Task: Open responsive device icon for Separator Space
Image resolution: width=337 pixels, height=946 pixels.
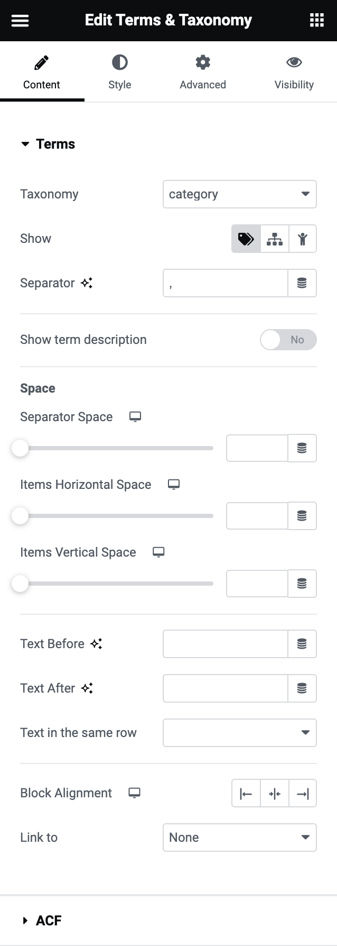Action: [135, 417]
